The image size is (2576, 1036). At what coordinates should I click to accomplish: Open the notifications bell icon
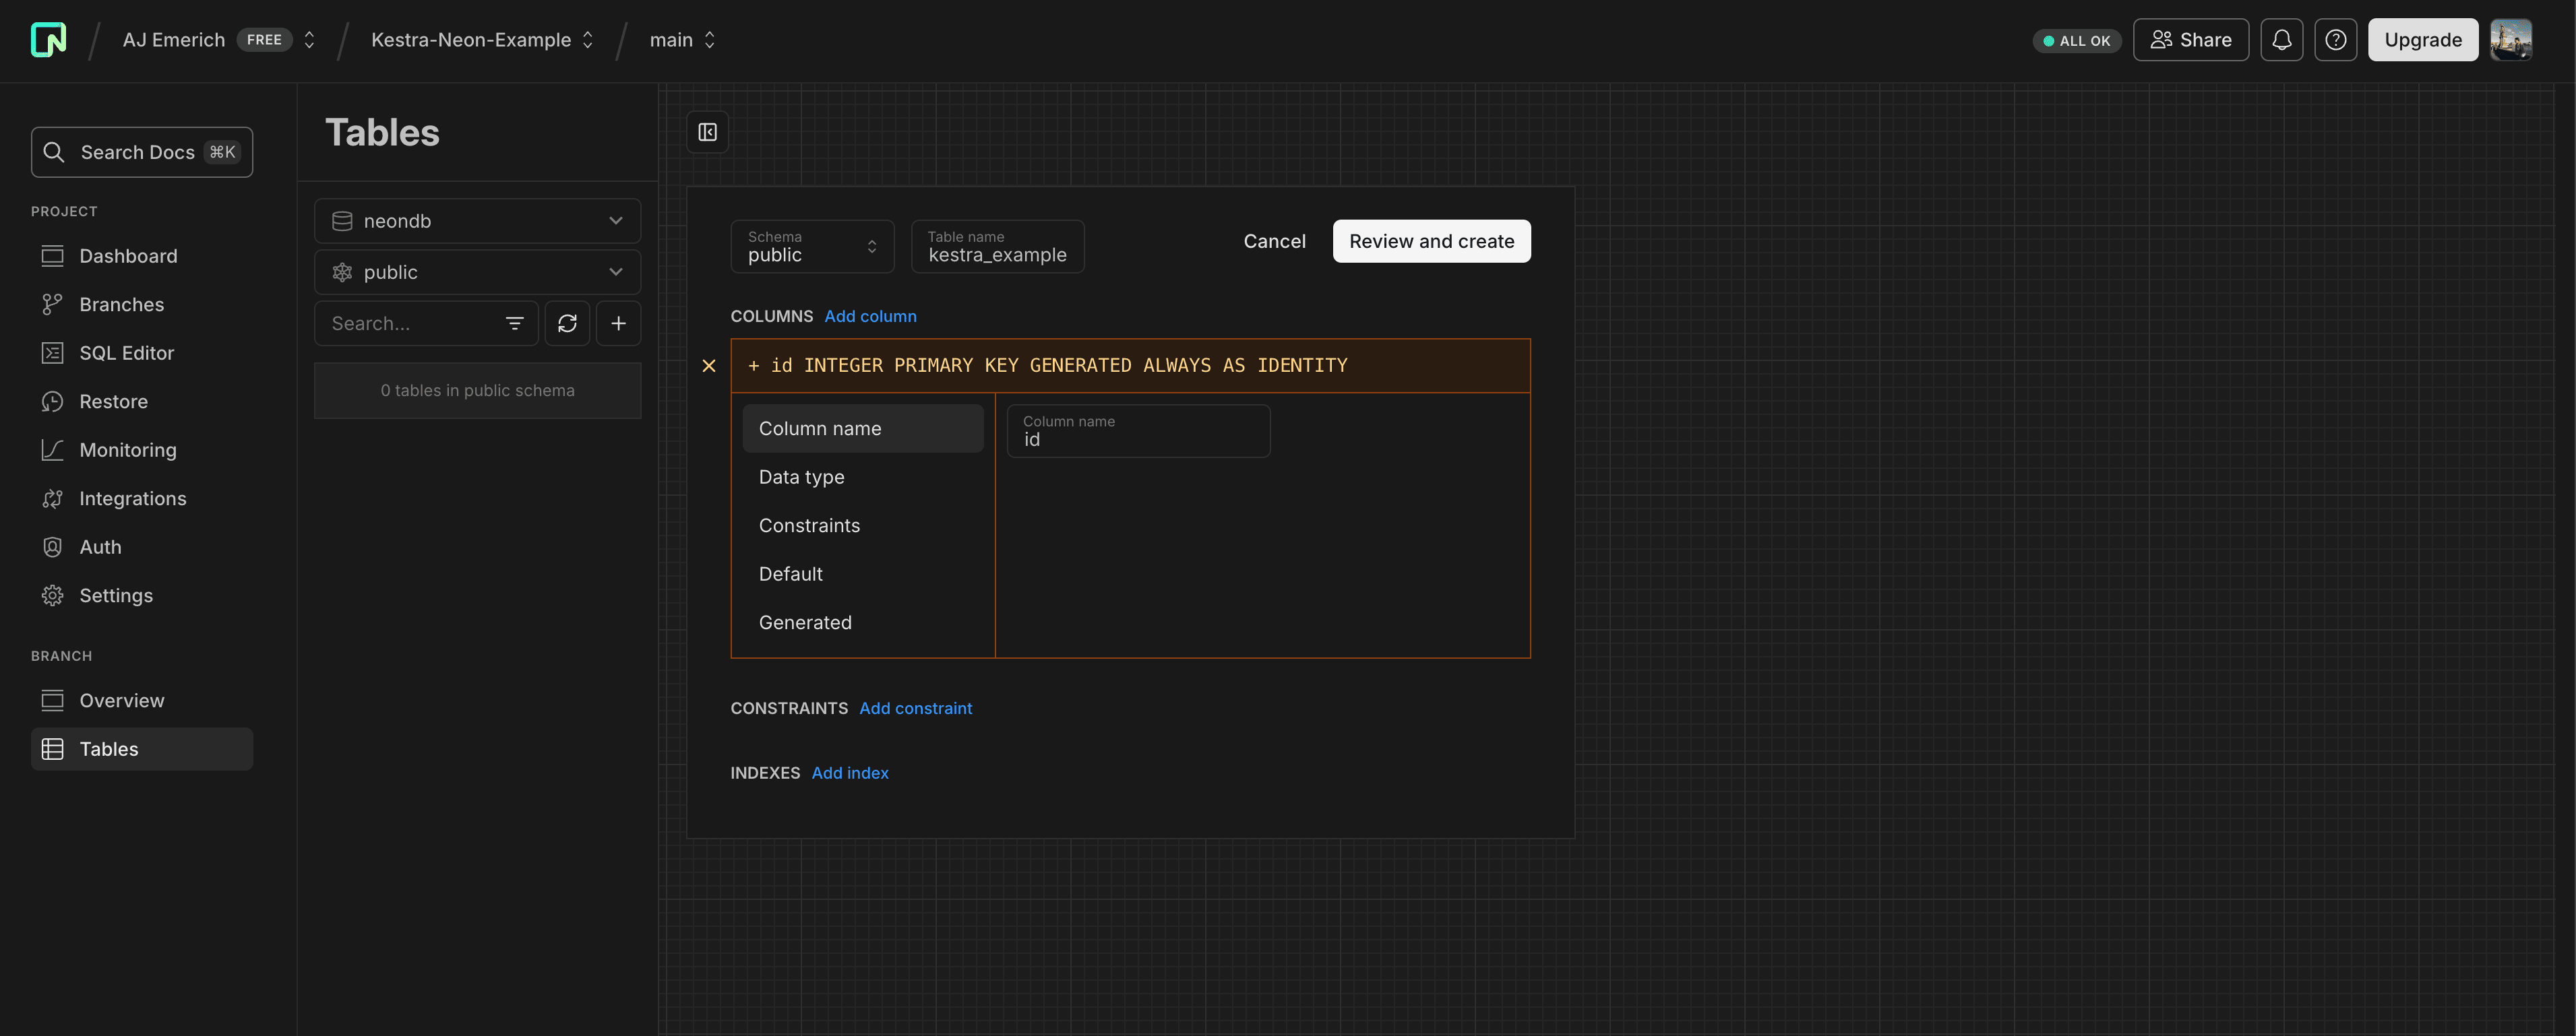point(2281,40)
